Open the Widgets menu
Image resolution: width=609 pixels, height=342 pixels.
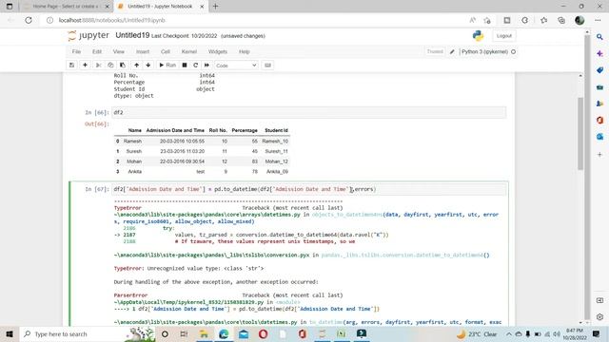(218, 51)
